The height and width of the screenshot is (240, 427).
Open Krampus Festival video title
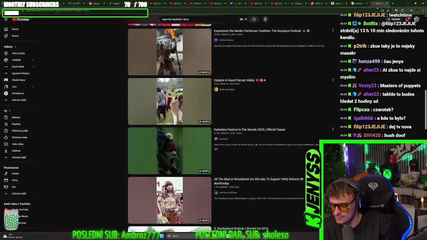262,31
